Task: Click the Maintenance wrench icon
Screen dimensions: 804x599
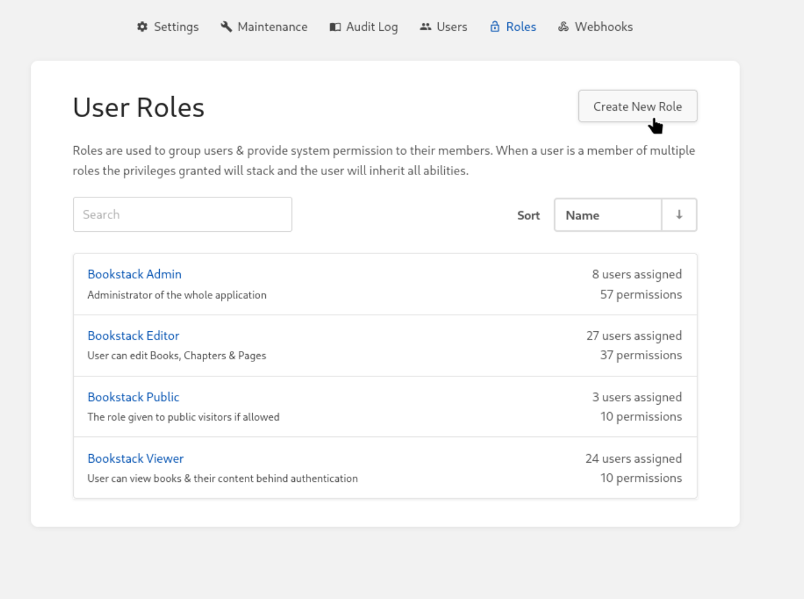Action: click(226, 27)
